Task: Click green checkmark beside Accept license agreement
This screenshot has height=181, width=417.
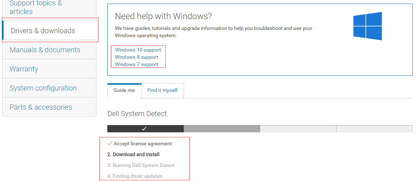Action: [110, 144]
